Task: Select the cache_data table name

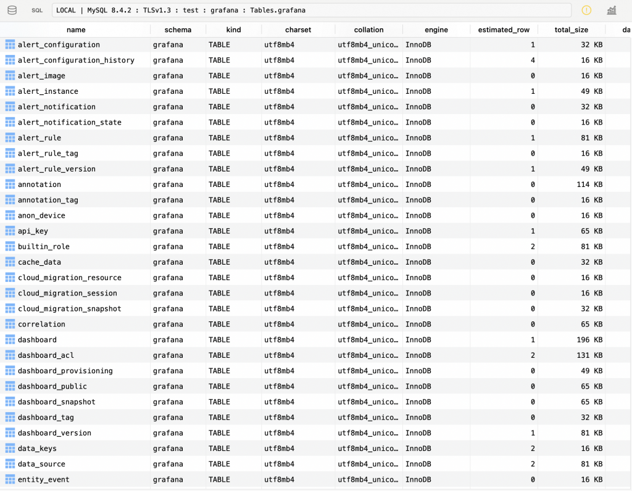Action: click(x=39, y=262)
